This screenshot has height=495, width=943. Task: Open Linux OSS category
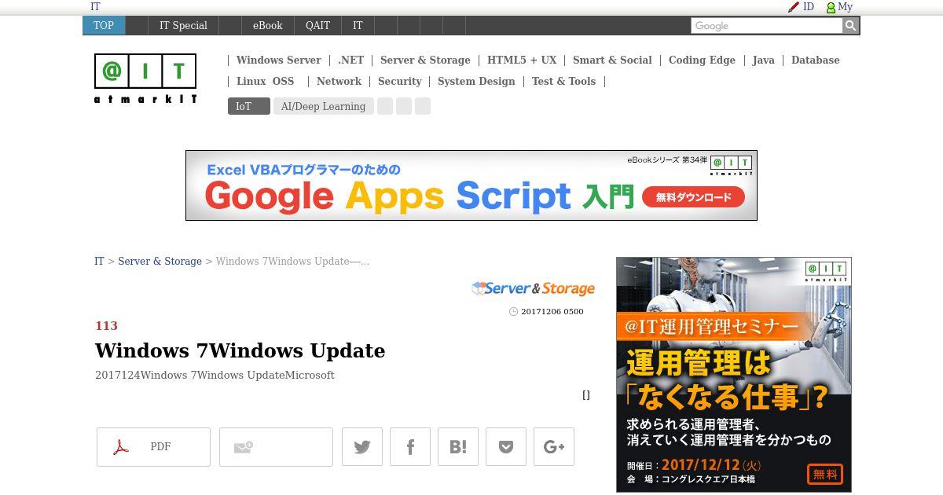click(x=265, y=81)
